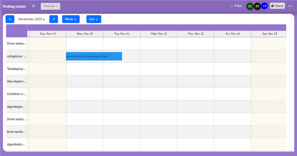Click the SV user avatar

coord(257,6)
